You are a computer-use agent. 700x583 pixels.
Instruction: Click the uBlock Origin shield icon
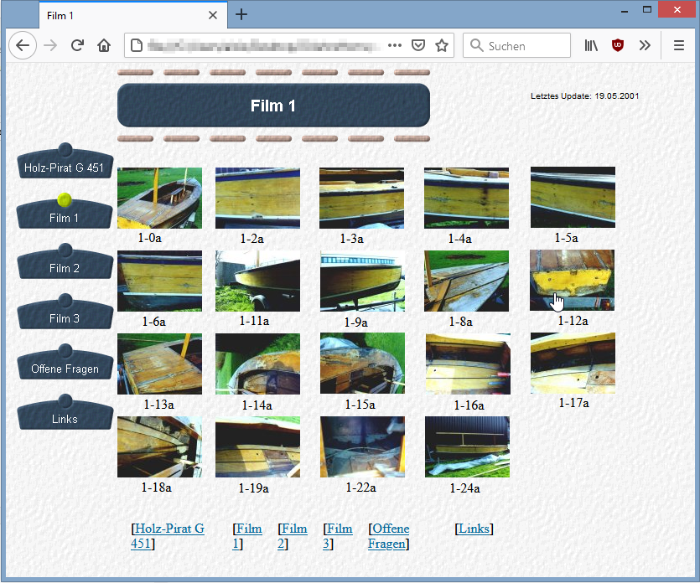pos(618,45)
